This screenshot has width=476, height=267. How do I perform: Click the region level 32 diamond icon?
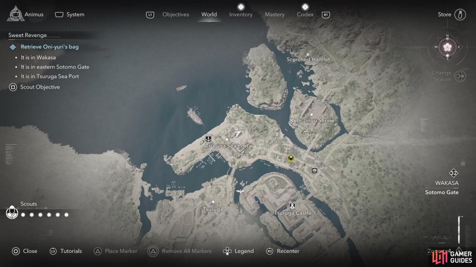click(454, 173)
